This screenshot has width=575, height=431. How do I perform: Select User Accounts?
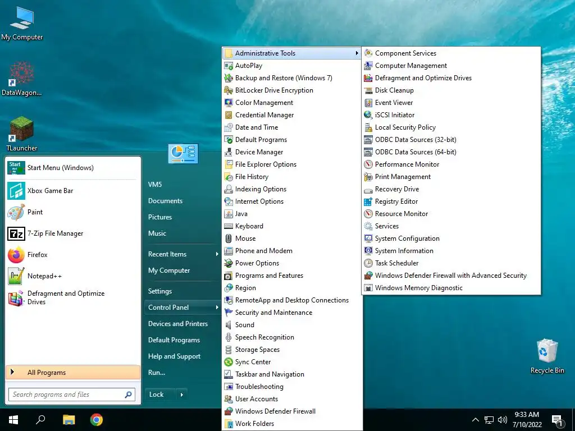256,399
